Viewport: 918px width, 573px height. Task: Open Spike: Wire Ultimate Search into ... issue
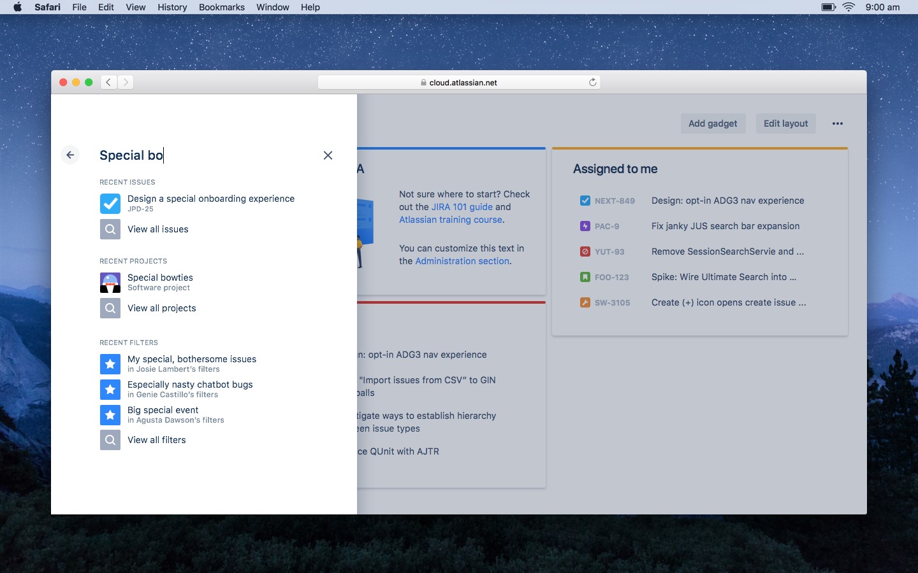724,277
